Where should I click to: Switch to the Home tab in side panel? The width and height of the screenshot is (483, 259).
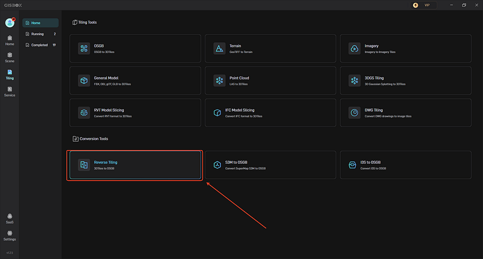[x=40, y=23]
